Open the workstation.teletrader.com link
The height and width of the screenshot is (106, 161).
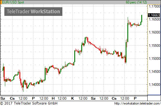pos(138,103)
